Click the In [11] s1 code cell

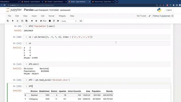[96, 43]
